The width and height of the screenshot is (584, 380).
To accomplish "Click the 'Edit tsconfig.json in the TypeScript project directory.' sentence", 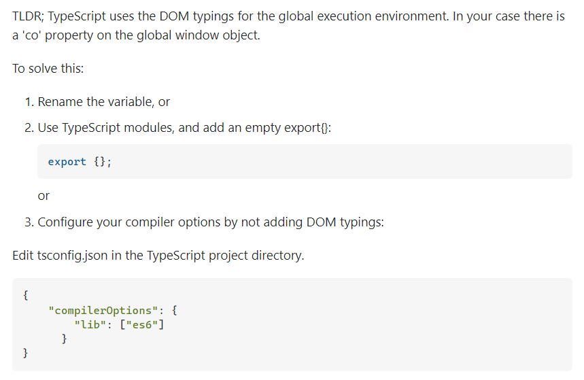I will pos(158,256).
